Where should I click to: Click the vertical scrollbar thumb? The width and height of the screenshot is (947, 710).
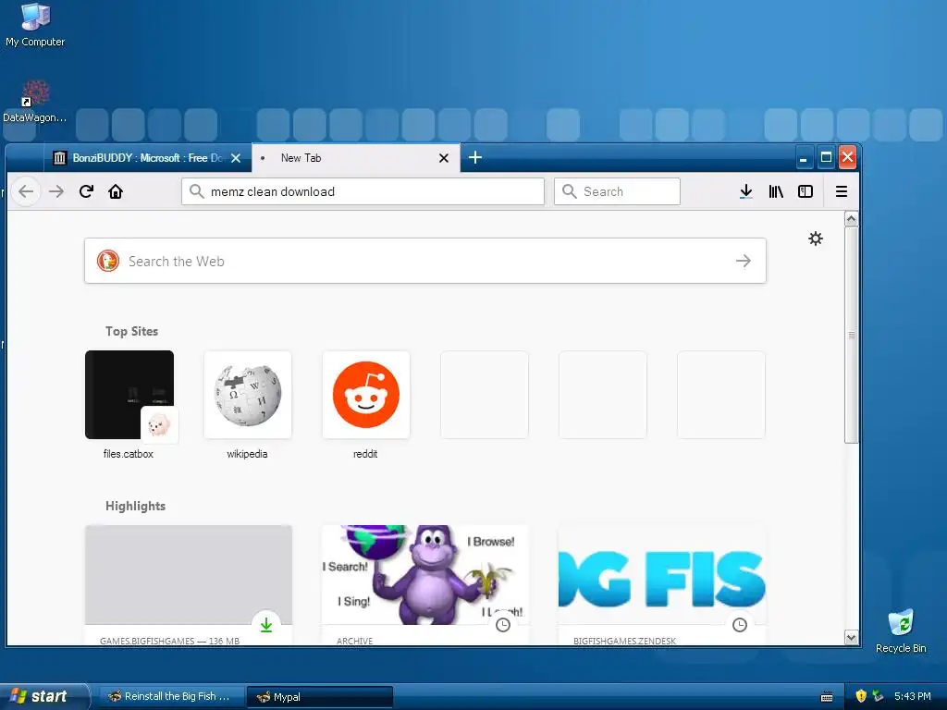pyautogui.click(x=852, y=335)
